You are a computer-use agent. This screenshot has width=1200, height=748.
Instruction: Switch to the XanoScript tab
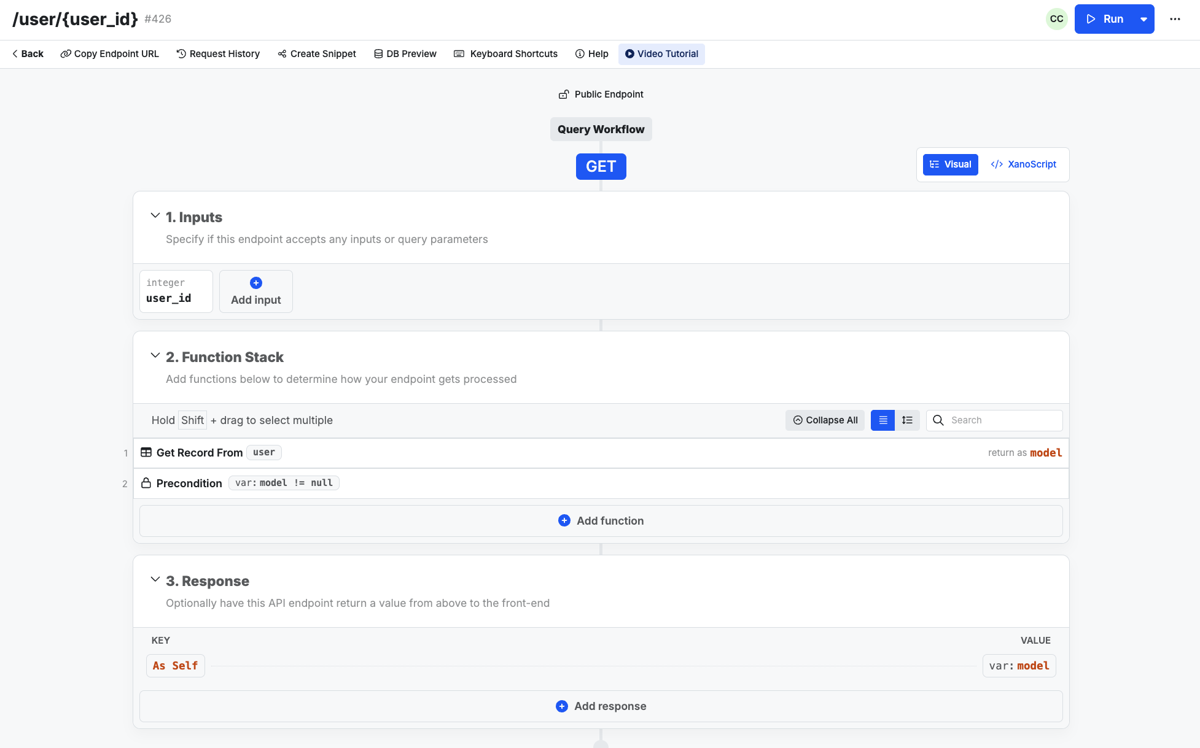coord(1023,164)
